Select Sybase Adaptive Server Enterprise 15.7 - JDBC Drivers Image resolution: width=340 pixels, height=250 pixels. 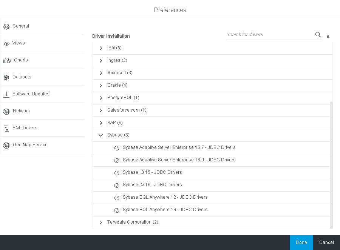(212, 148)
